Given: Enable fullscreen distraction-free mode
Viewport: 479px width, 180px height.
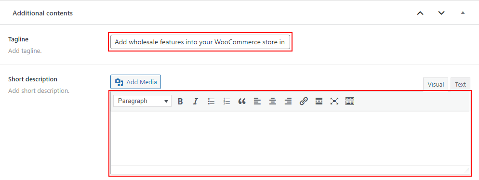Looking at the screenshot, I should click(x=334, y=101).
